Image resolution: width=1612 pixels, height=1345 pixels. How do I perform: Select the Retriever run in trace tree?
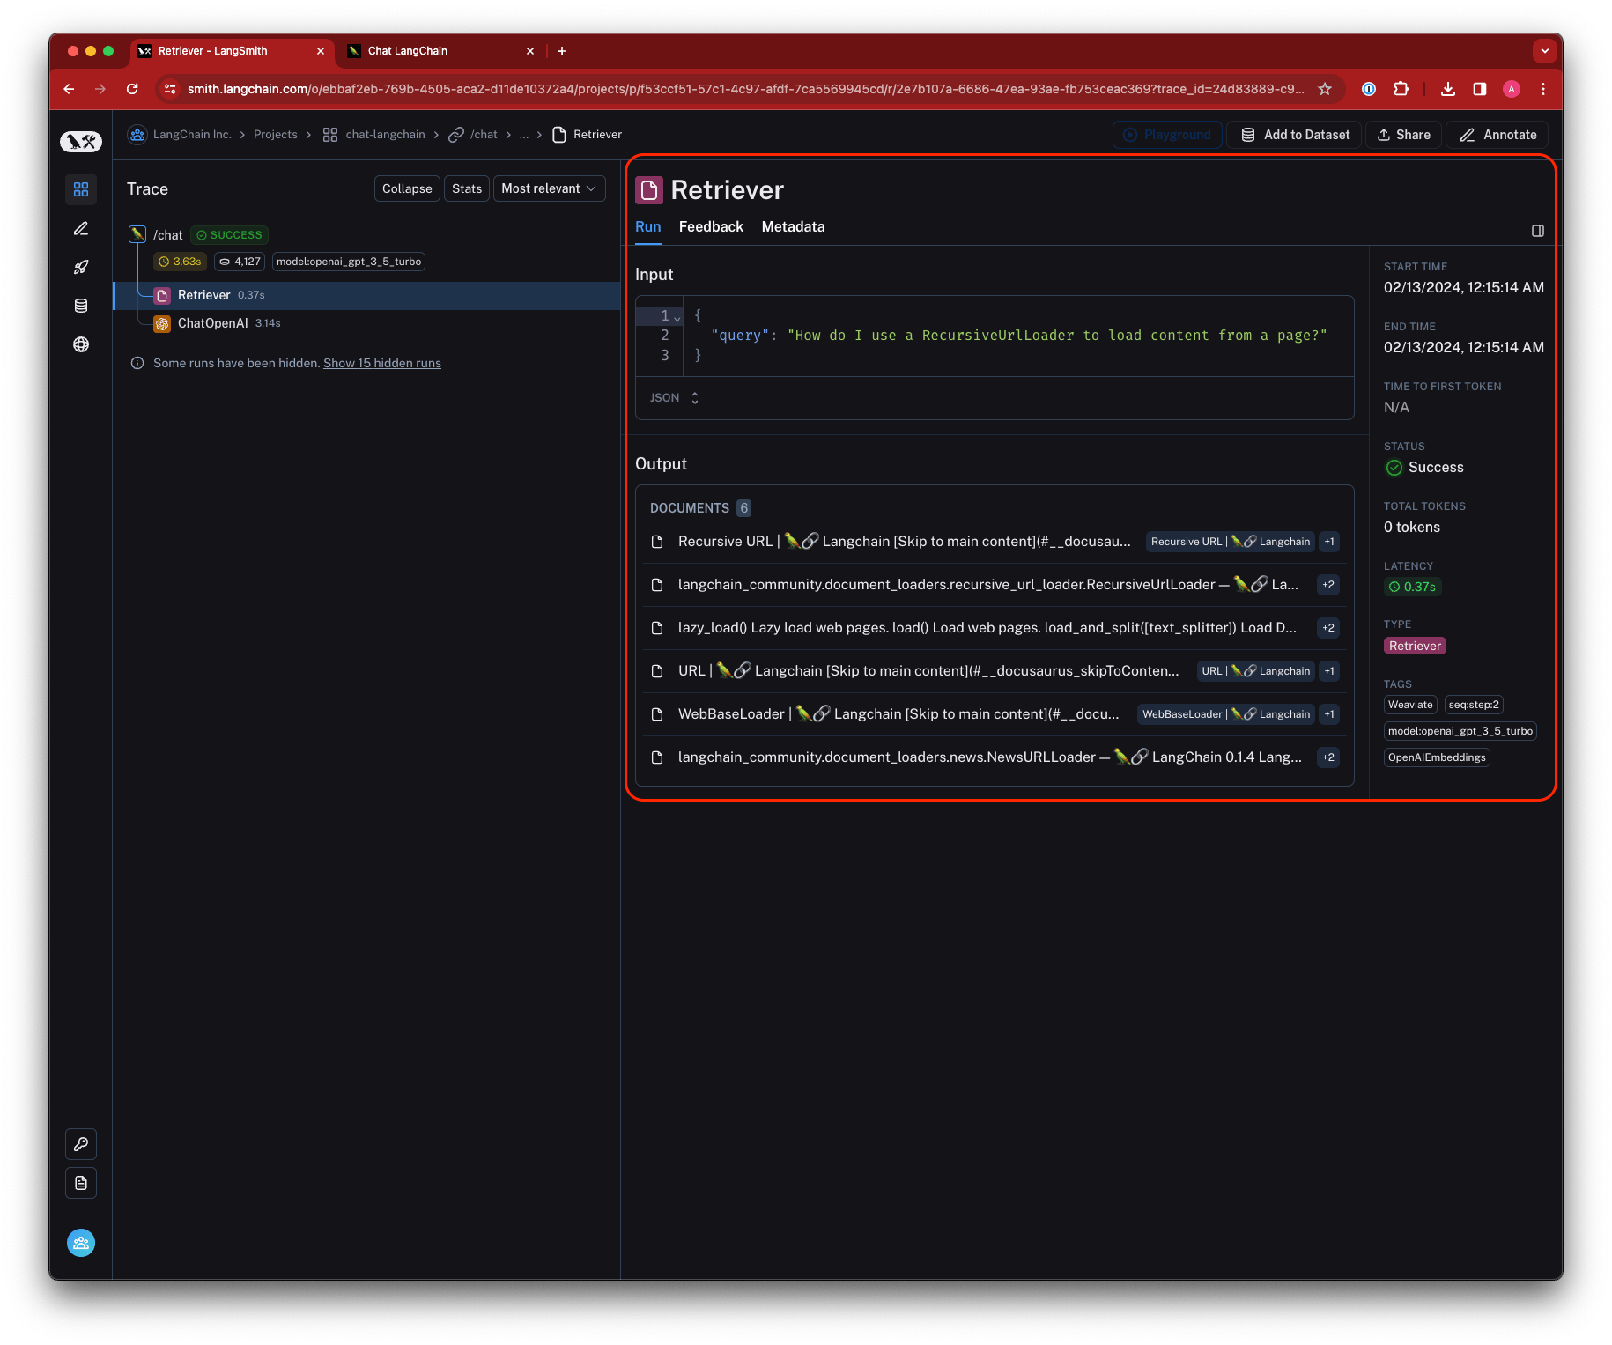point(366,295)
